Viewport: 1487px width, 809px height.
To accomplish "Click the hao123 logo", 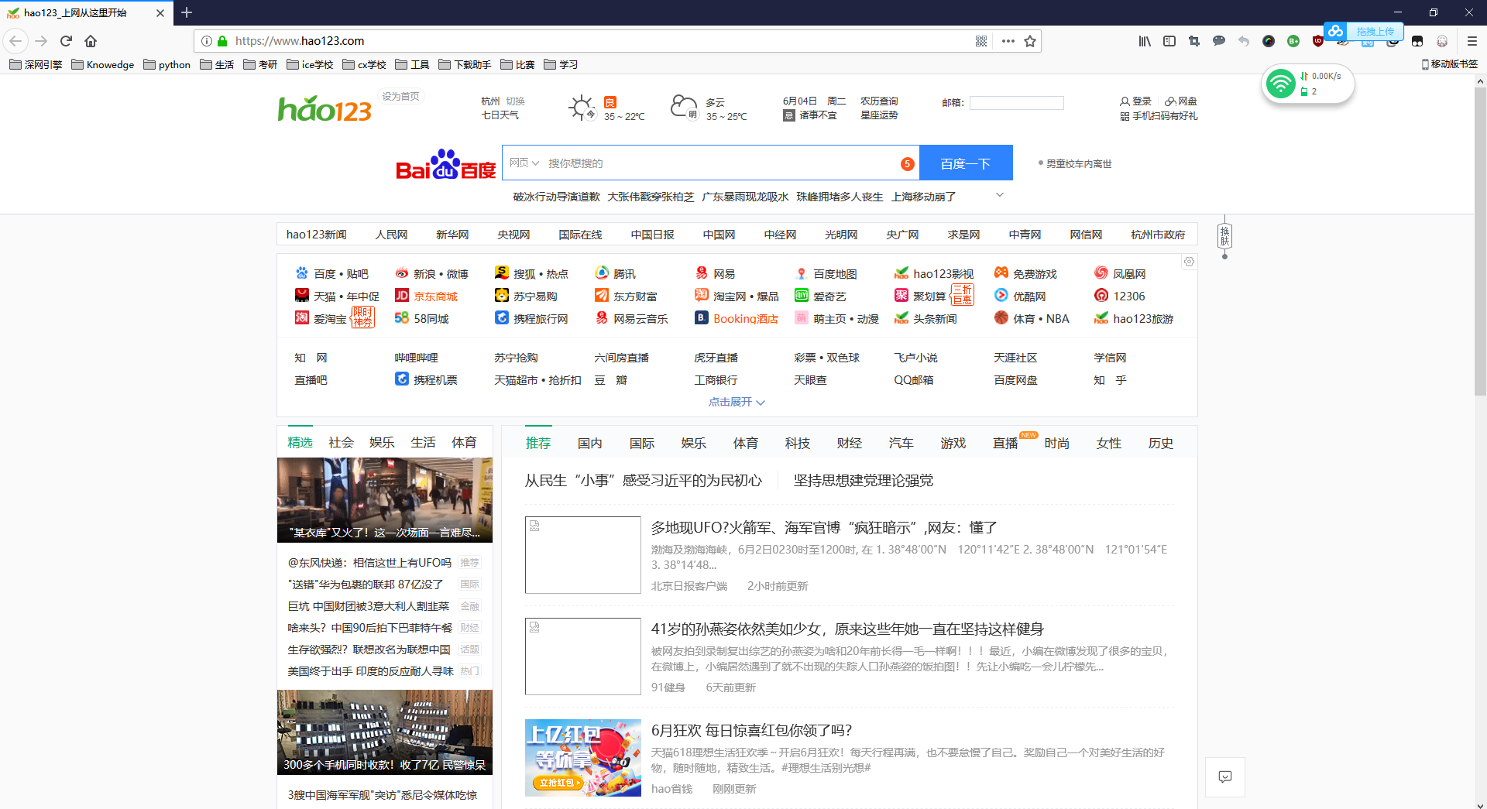I will (325, 109).
